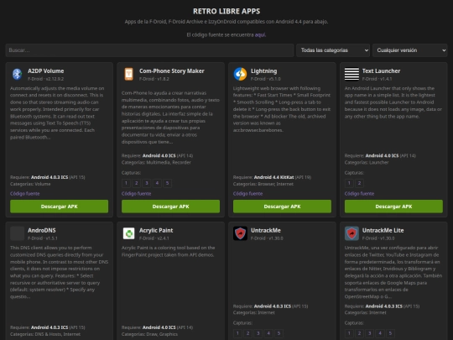This screenshot has height=340, width=453.
Task: Open screenshot 4 of UntrackMe Lite
Action: (380, 333)
